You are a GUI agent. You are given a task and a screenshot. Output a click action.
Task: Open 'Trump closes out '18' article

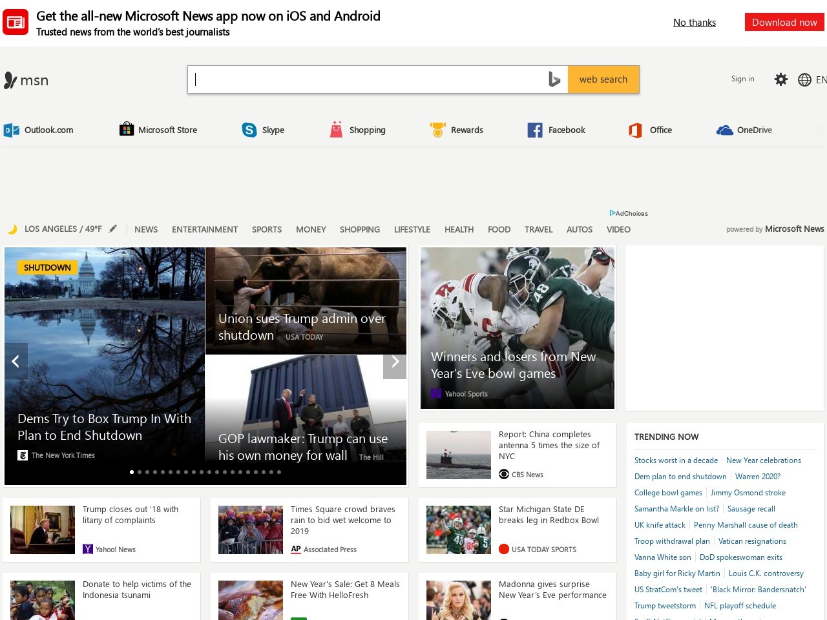pos(131,515)
